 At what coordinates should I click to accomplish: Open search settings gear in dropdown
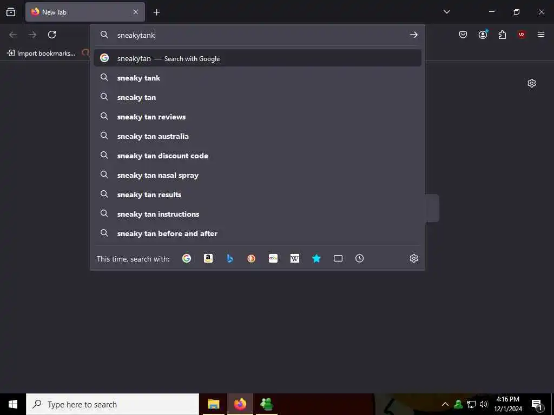pyautogui.click(x=414, y=258)
